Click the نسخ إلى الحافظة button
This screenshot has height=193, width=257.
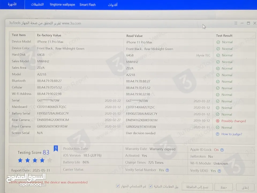pyautogui.click(x=197, y=187)
